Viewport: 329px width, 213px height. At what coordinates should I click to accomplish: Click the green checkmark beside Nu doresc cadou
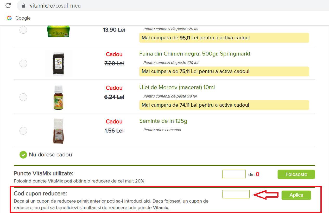point(23,155)
